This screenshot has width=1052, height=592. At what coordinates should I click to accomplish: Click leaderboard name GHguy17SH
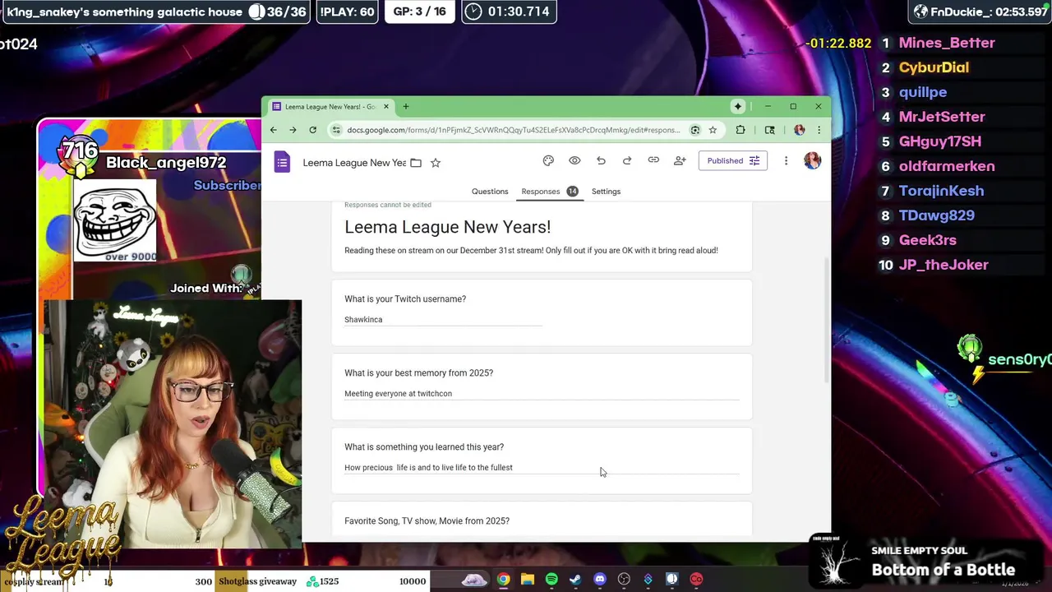[940, 141]
